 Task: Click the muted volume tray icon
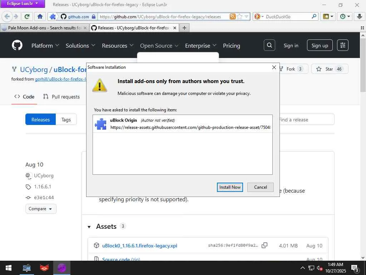pyautogui.click(x=320, y=268)
